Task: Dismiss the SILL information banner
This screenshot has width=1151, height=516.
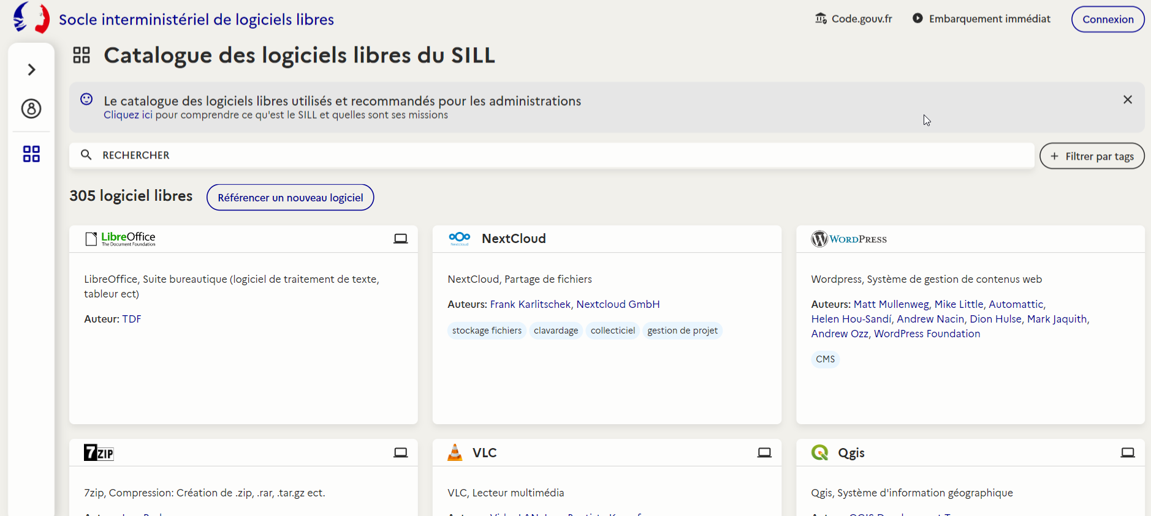Action: pos(1127,100)
